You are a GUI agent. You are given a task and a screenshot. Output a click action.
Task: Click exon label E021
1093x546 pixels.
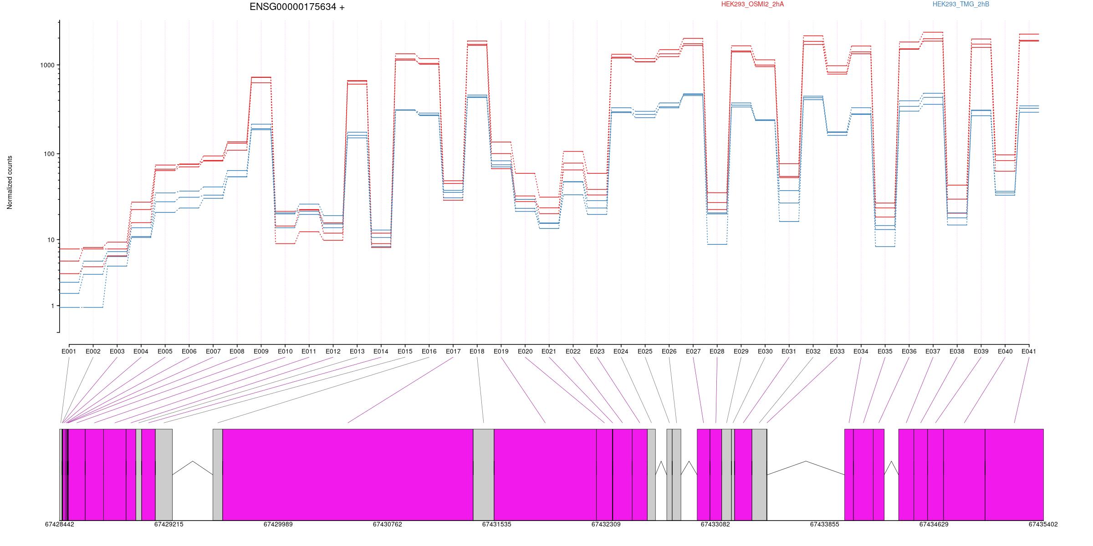pos(549,351)
